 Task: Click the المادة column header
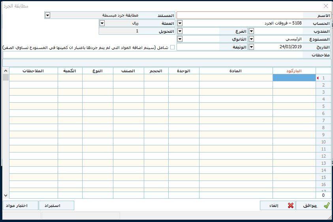pyautogui.click(x=236, y=71)
